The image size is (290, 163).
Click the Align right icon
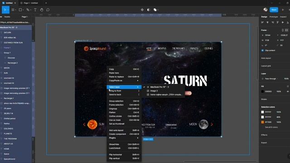(x=273, y=22)
